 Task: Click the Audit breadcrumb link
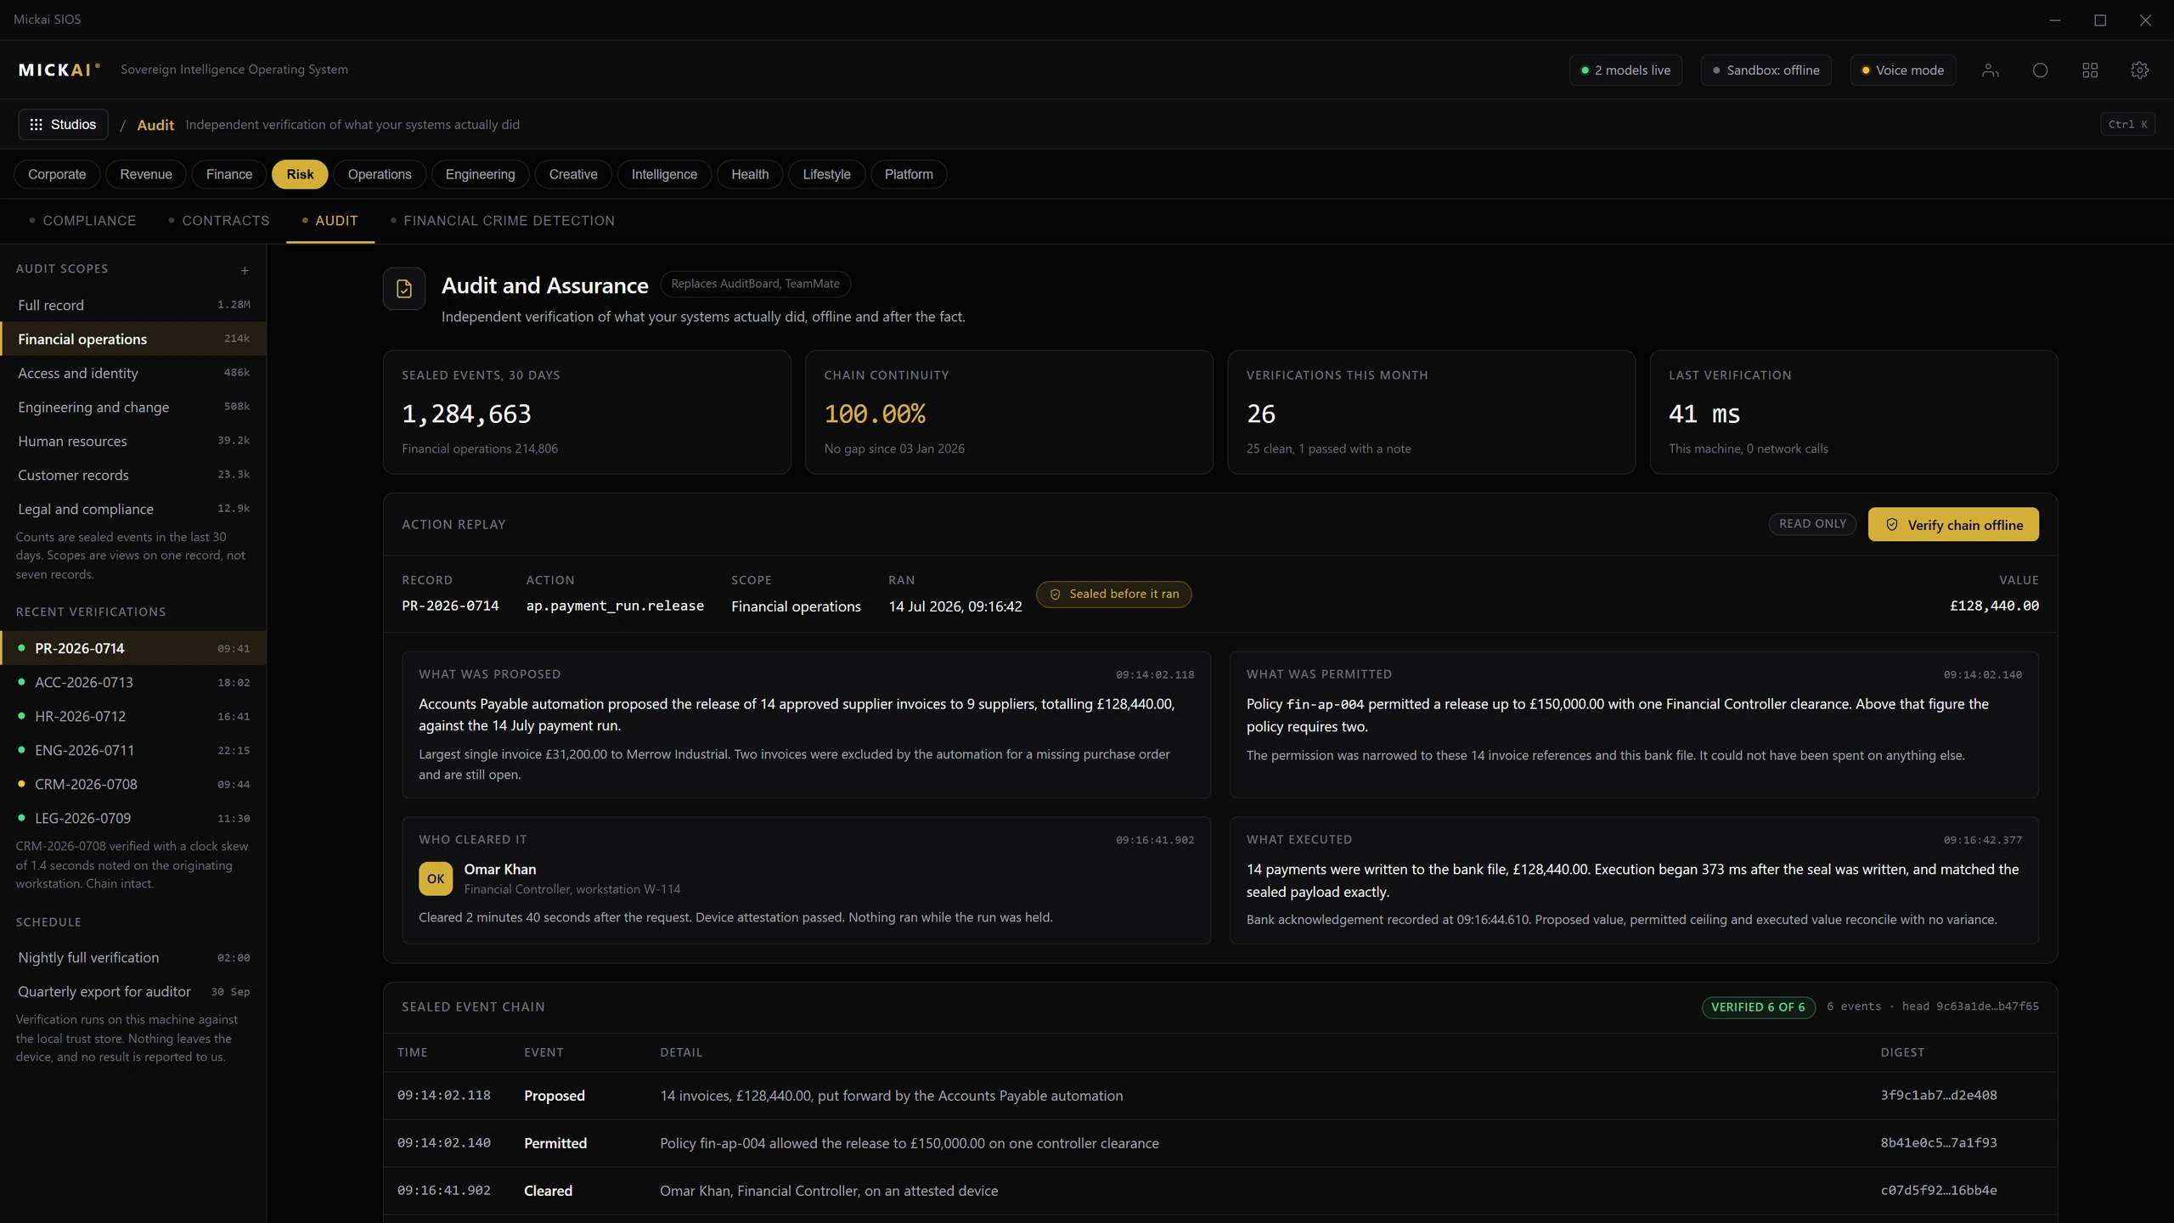155,125
